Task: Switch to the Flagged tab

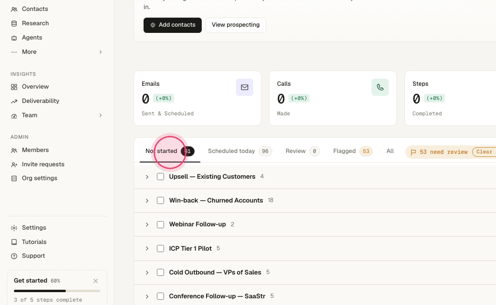Action: [353, 151]
